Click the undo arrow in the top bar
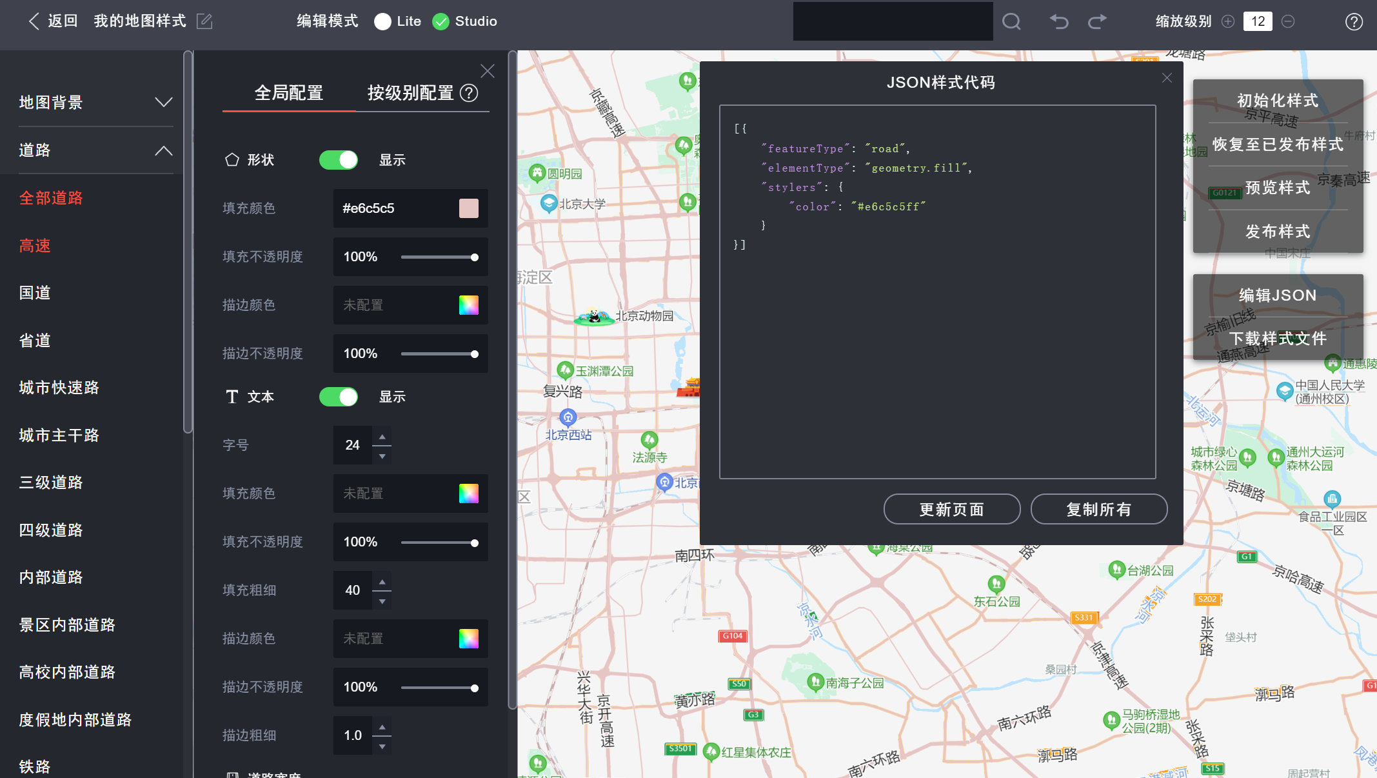This screenshot has height=778, width=1377. coord(1058,21)
